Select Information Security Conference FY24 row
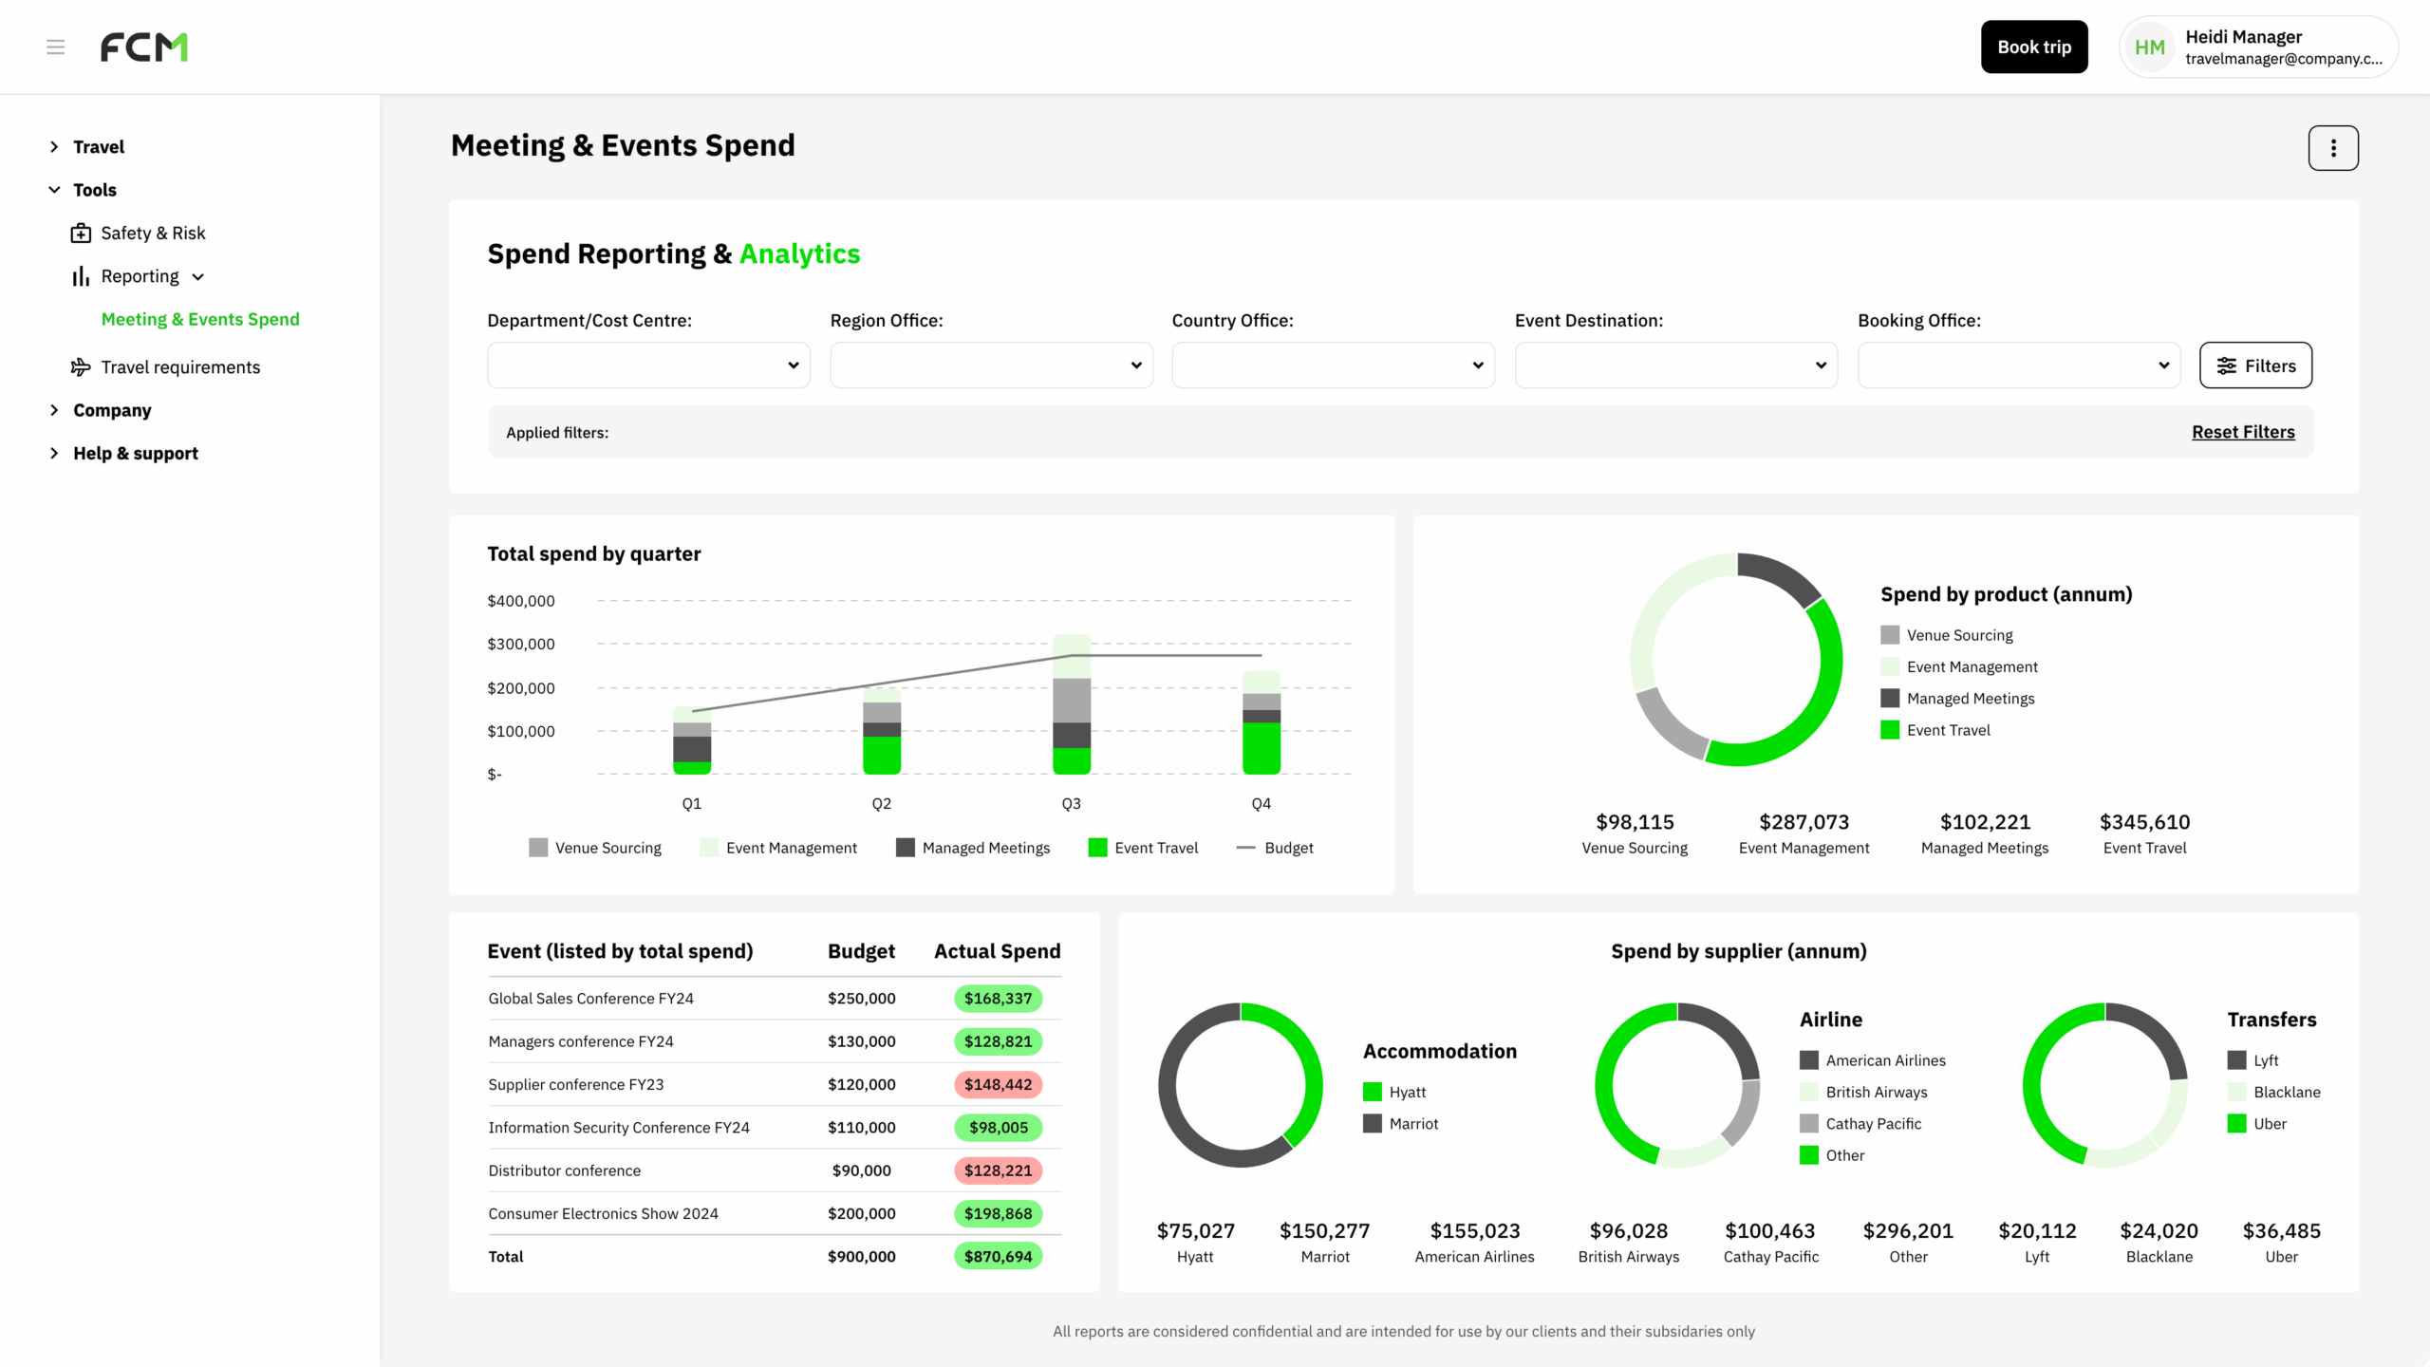This screenshot has height=1367, width=2430. click(x=775, y=1128)
